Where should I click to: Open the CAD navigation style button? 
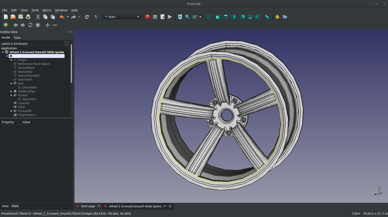(x=356, y=214)
